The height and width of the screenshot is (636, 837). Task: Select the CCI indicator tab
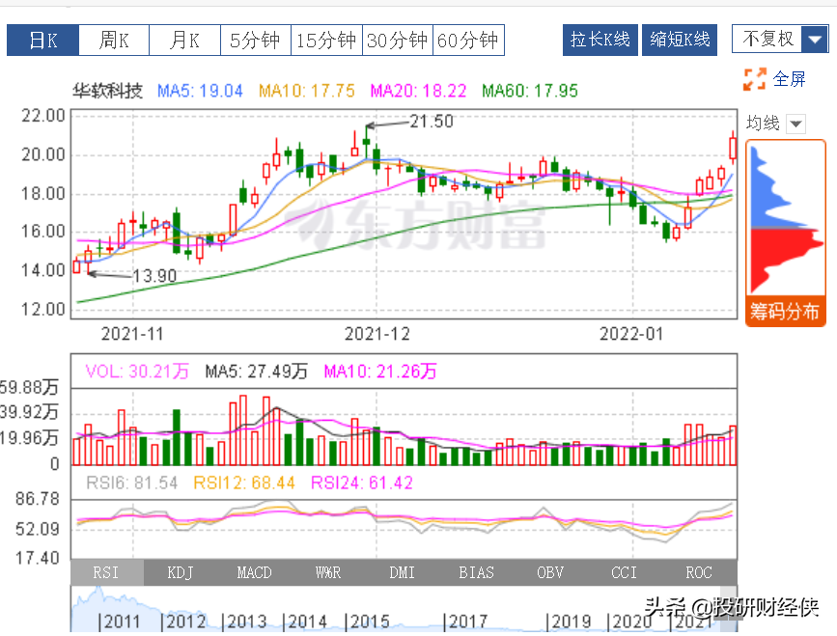[x=624, y=572]
